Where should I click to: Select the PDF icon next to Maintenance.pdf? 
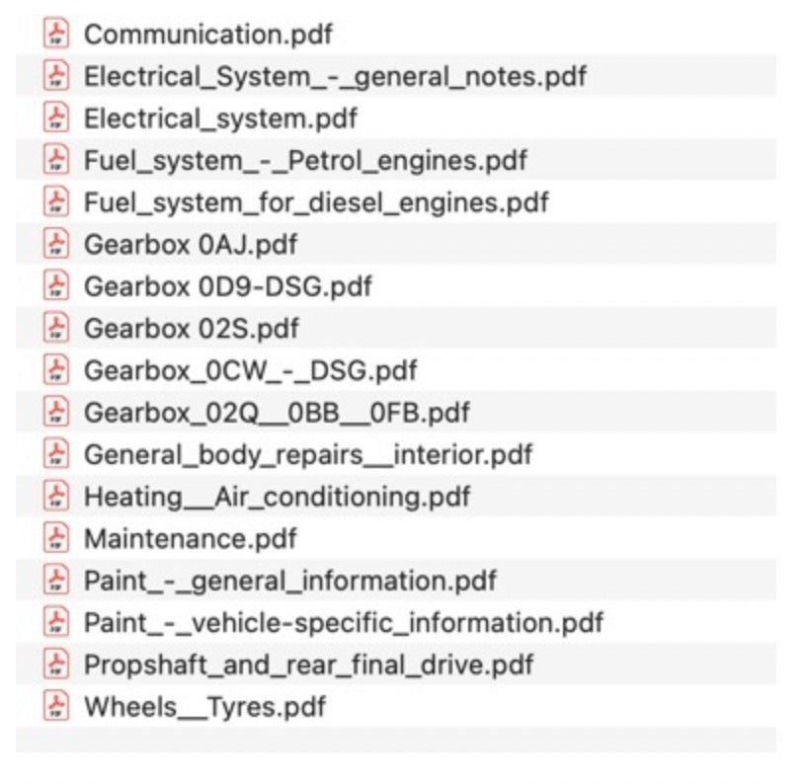[56, 538]
